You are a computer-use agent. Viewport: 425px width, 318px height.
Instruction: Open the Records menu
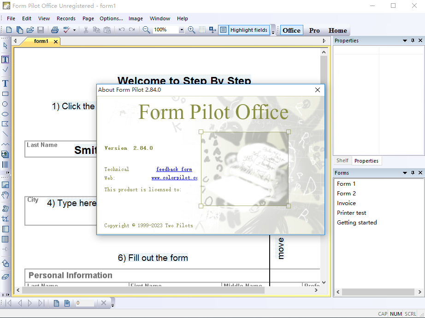(x=66, y=18)
